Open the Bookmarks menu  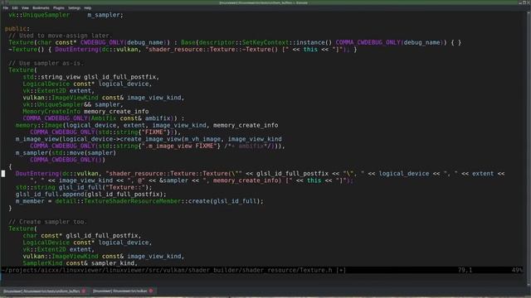(x=41, y=7)
